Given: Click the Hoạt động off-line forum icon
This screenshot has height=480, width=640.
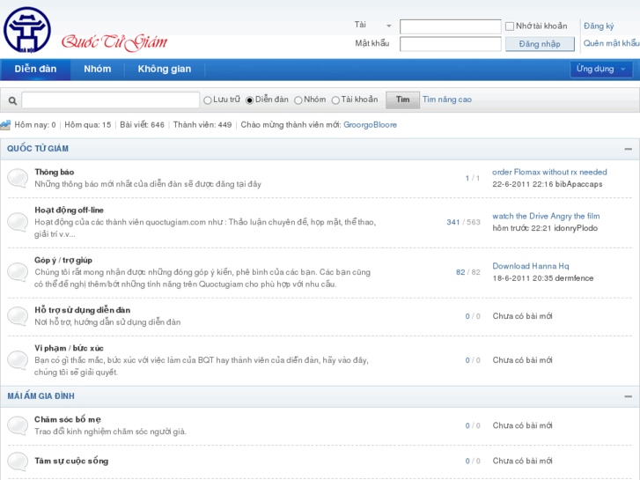Looking at the screenshot, I should [18, 222].
